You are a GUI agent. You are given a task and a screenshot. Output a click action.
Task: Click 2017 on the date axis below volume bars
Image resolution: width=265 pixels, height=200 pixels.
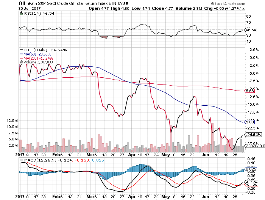[x=20, y=155]
